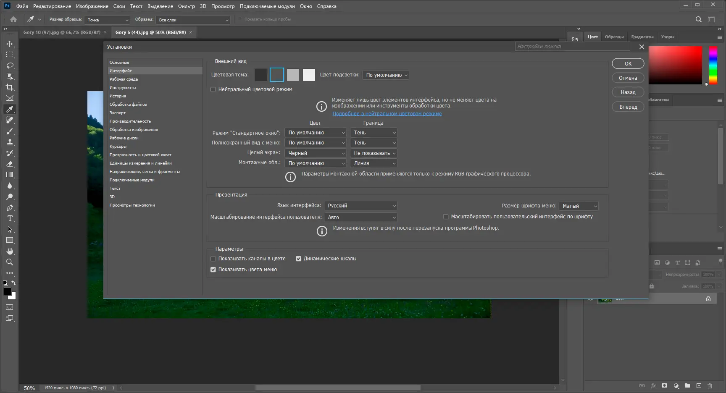The height and width of the screenshot is (393, 726).
Task: Enable scaling UI by font checkbox
Action: pos(446,217)
